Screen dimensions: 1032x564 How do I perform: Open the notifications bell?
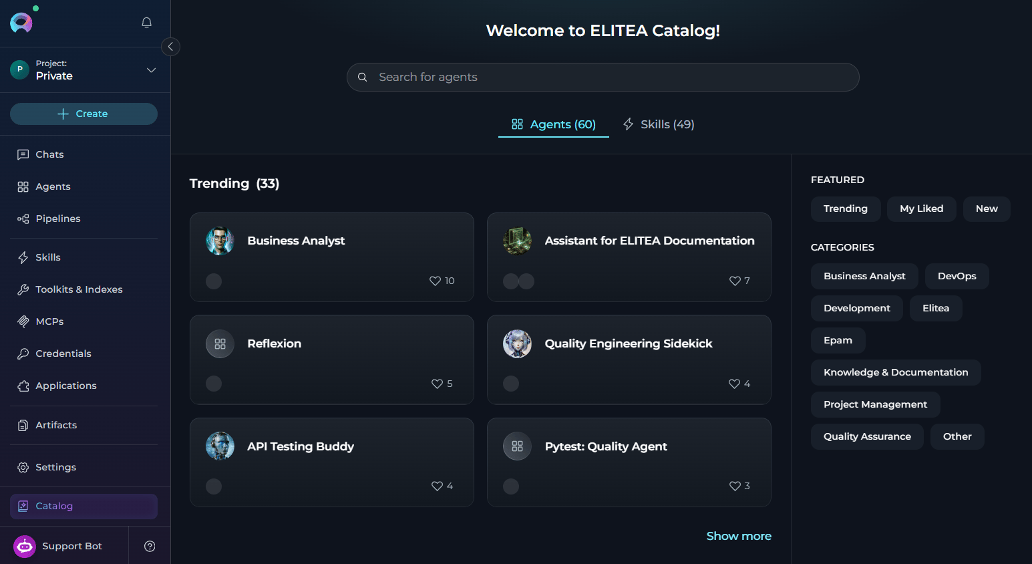tap(147, 23)
